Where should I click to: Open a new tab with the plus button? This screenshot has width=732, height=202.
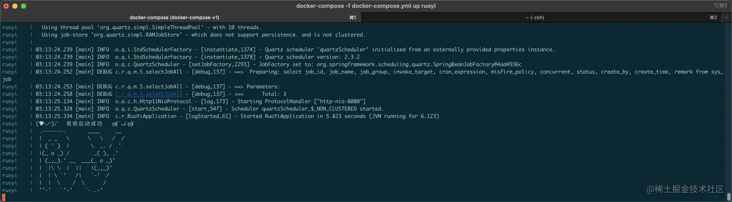coord(726,17)
